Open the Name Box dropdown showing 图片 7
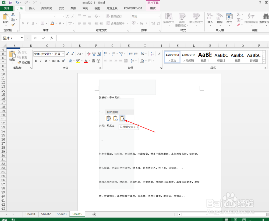 coord(22,38)
